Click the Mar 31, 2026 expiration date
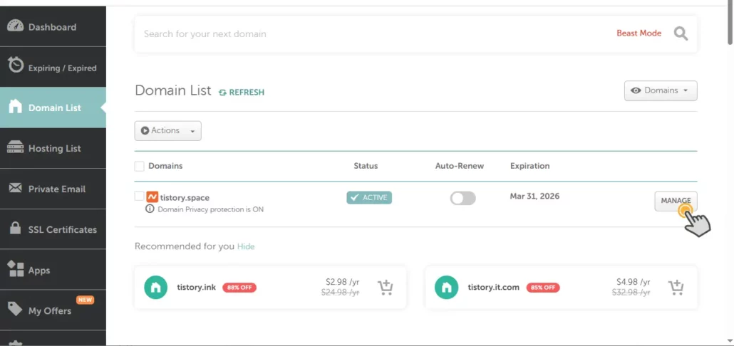 click(534, 196)
